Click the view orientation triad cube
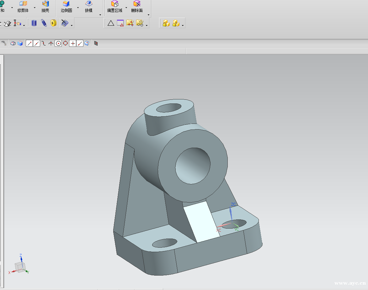 (20, 267)
